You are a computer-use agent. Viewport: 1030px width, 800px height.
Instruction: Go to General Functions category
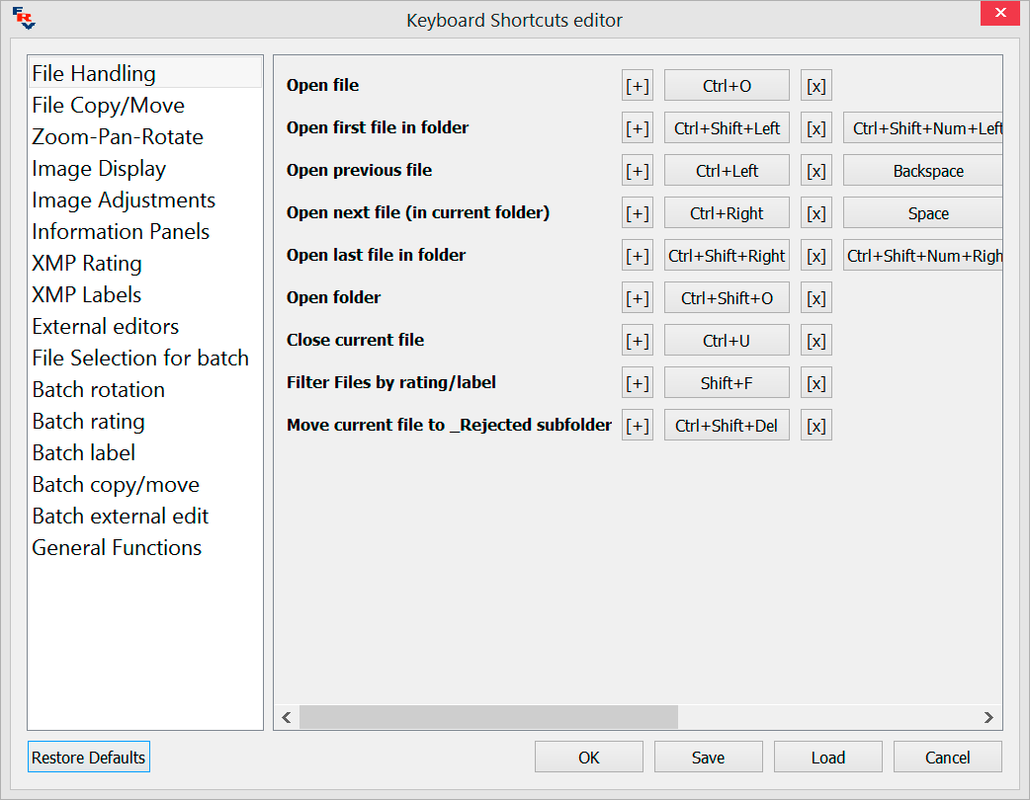click(x=117, y=548)
